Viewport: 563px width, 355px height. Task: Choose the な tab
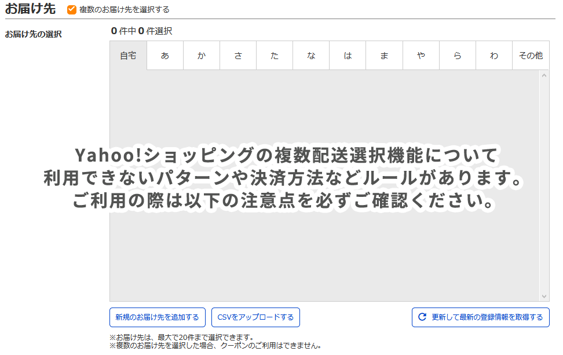click(311, 55)
